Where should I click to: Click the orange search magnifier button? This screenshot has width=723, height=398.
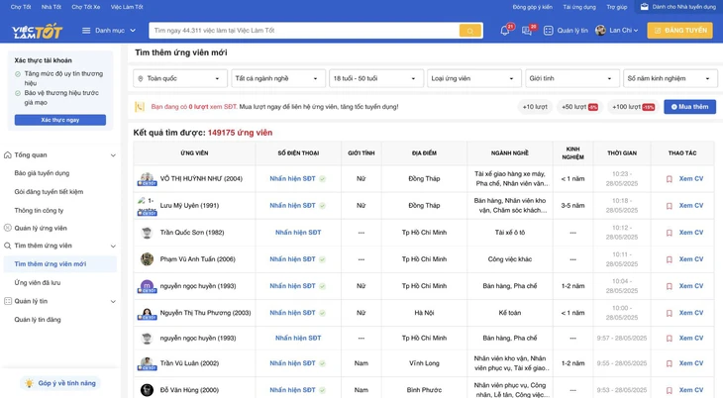coord(470,31)
